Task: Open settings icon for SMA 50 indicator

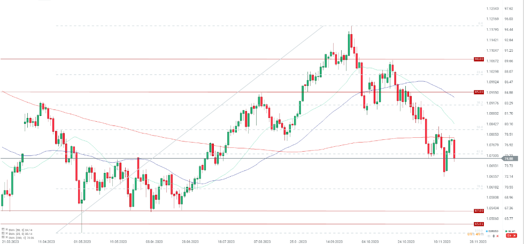Action: (2, 229)
